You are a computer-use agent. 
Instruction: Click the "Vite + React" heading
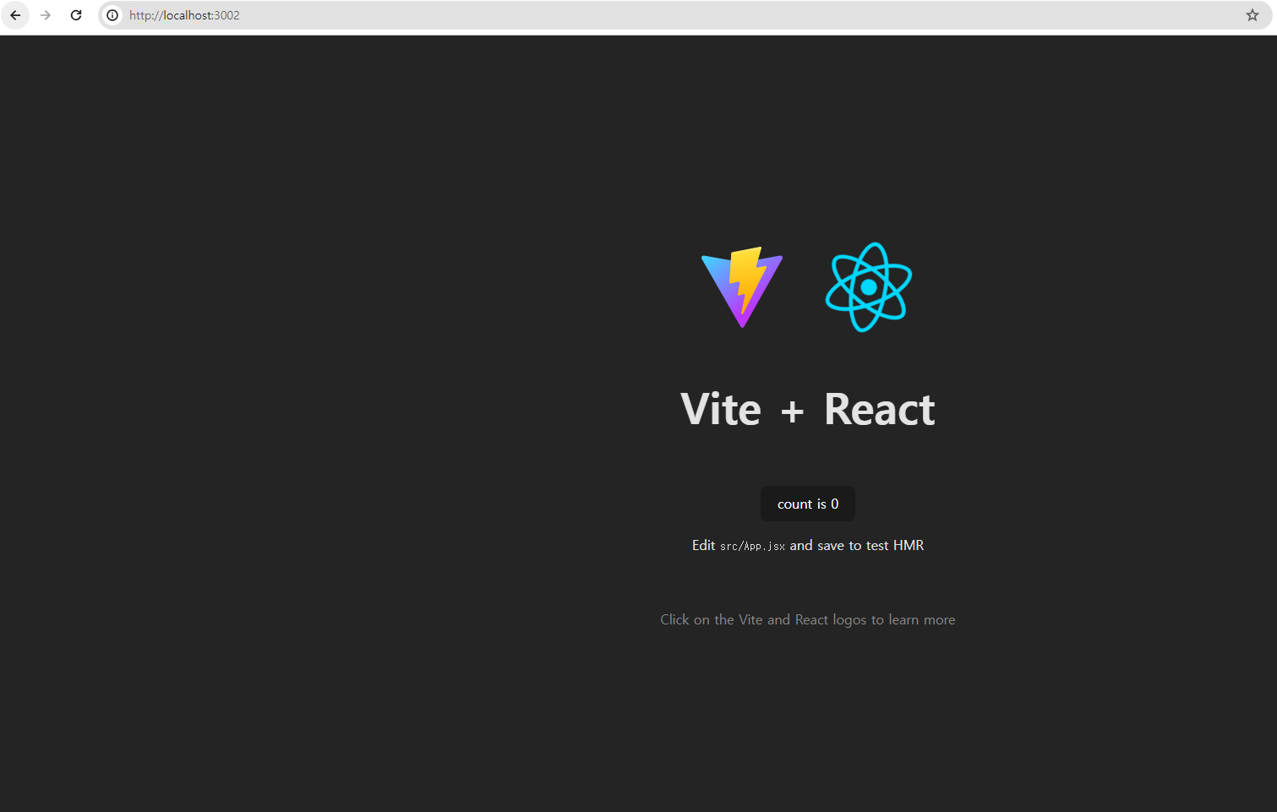(x=808, y=410)
